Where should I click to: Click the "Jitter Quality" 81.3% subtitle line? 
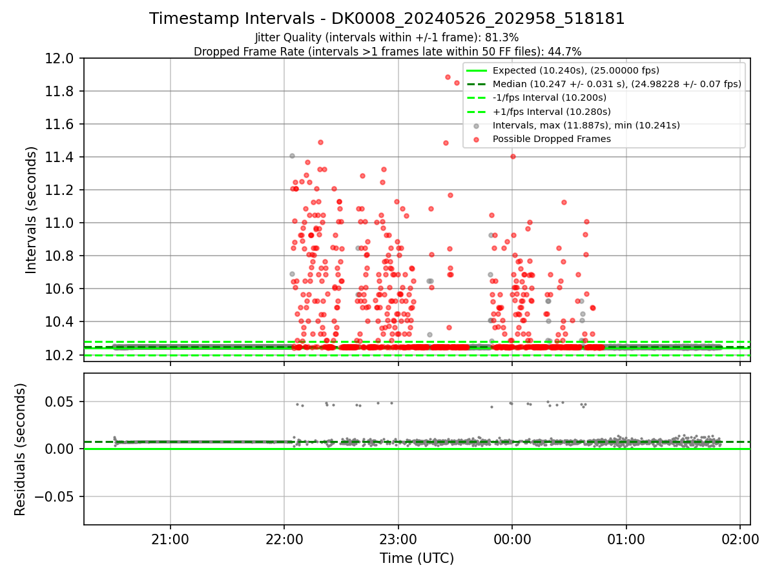click(x=387, y=37)
